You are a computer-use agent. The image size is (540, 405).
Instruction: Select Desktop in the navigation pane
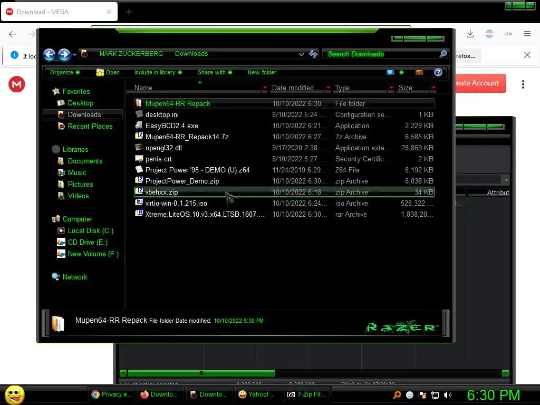point(80,103)
